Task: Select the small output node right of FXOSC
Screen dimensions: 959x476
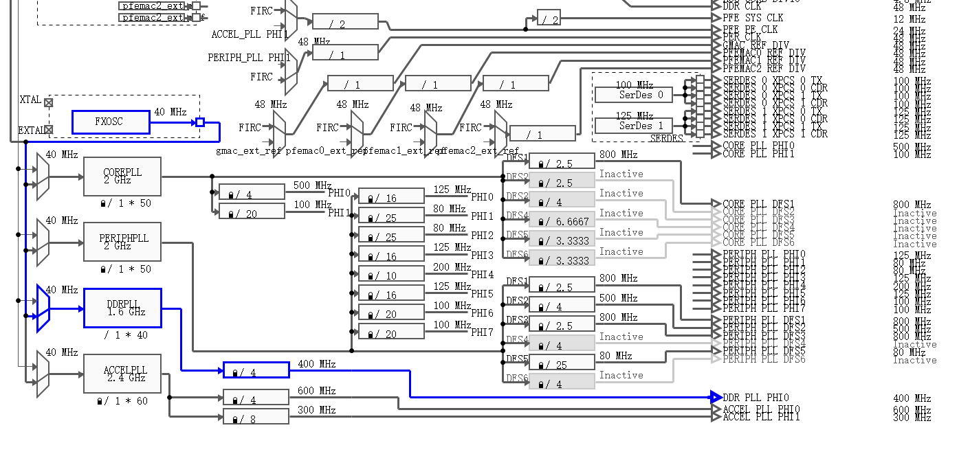Action: click(200, 122)
